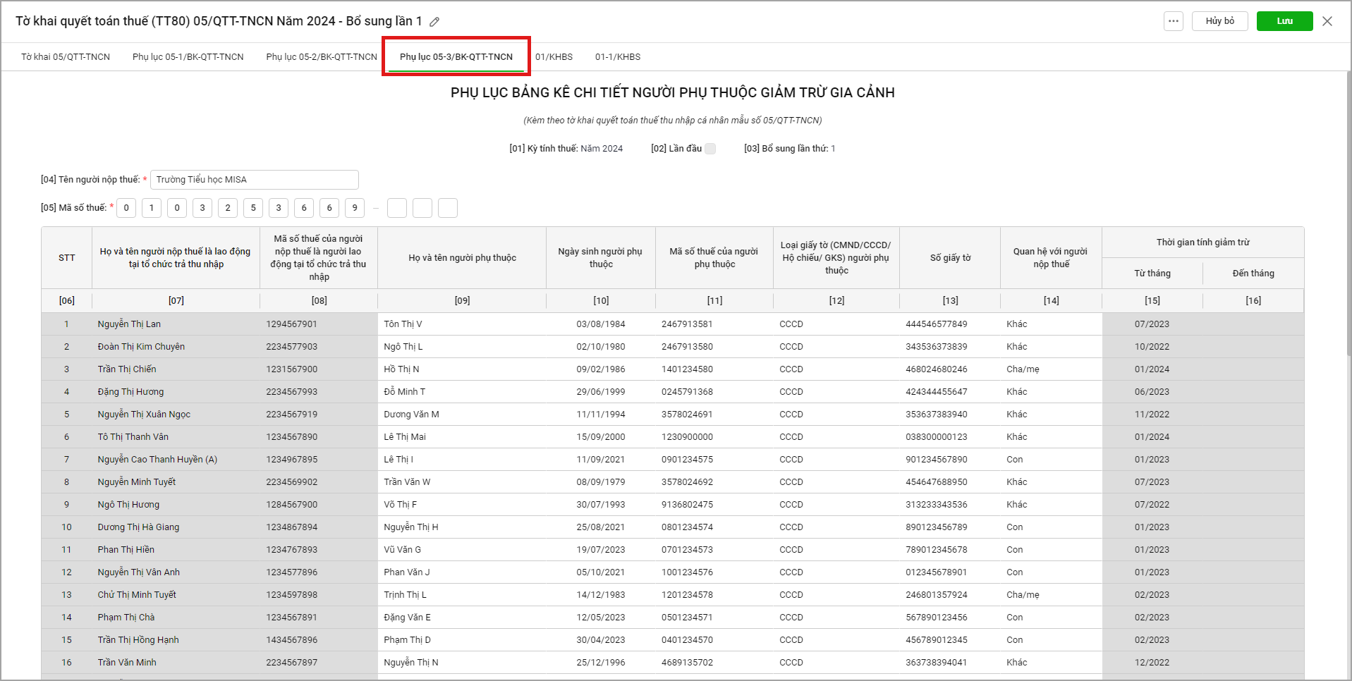Switch to the 01-1/KHBS tab
1352x681 pixels.
618,57
